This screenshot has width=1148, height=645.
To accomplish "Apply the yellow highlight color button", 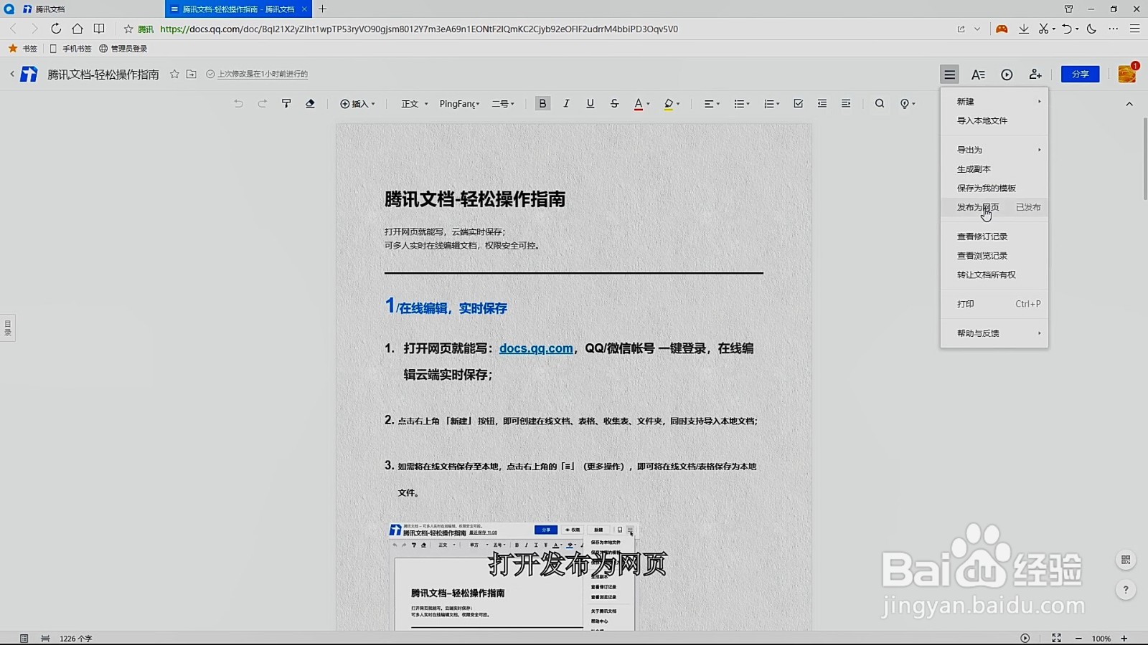I will pos(669,104).
